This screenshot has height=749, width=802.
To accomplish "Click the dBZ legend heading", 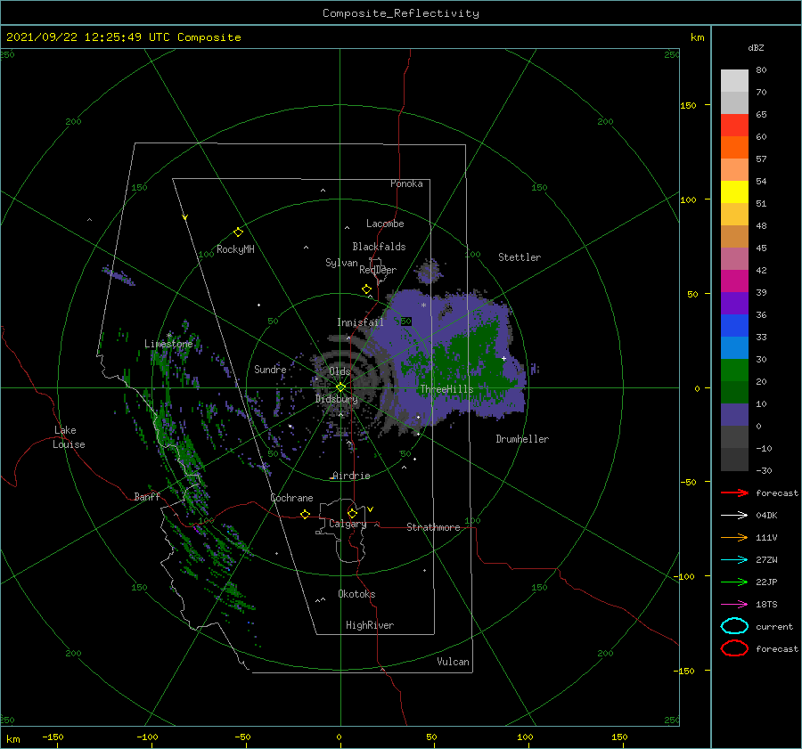I will pyautogui.click(x=756, y=48).
